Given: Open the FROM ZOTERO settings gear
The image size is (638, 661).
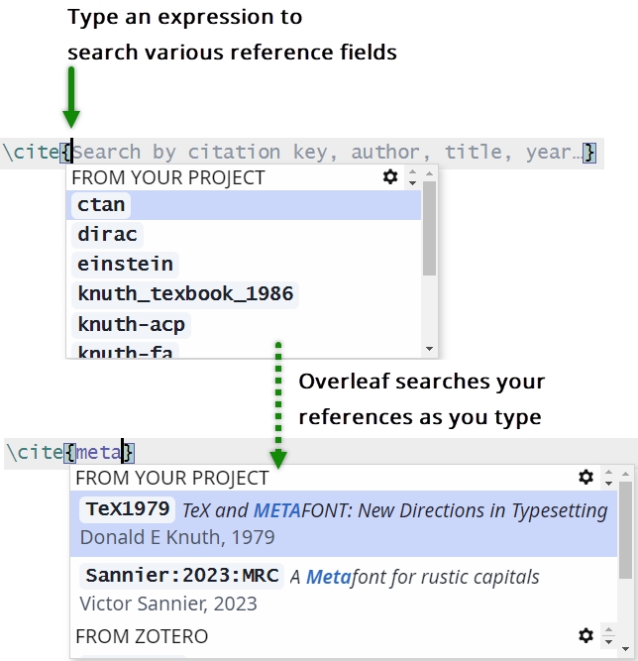Looking at the screenshot, I should 585,635.
